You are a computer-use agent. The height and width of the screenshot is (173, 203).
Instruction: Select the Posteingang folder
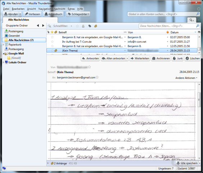(x=16, y=31)
